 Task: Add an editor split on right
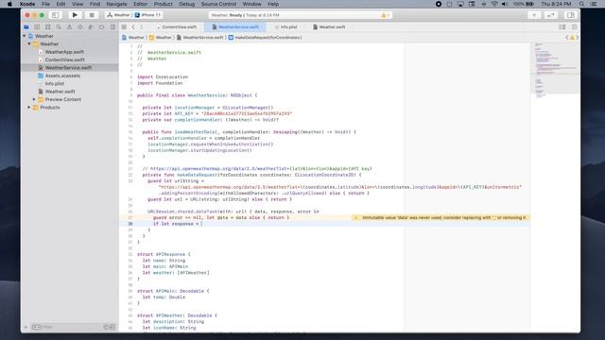(575, 27)
